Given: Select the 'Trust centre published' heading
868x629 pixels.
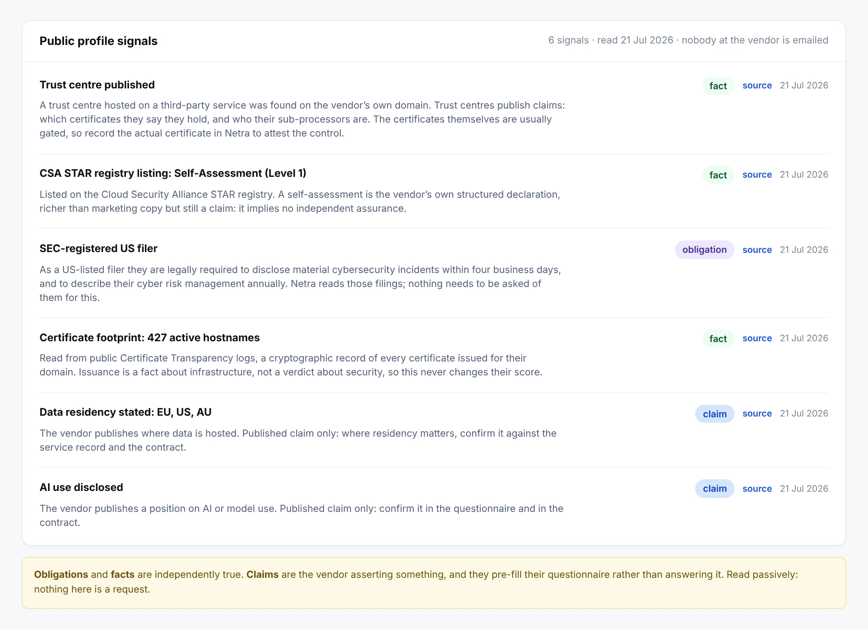Looking at the screenshot, I should 97,85.
